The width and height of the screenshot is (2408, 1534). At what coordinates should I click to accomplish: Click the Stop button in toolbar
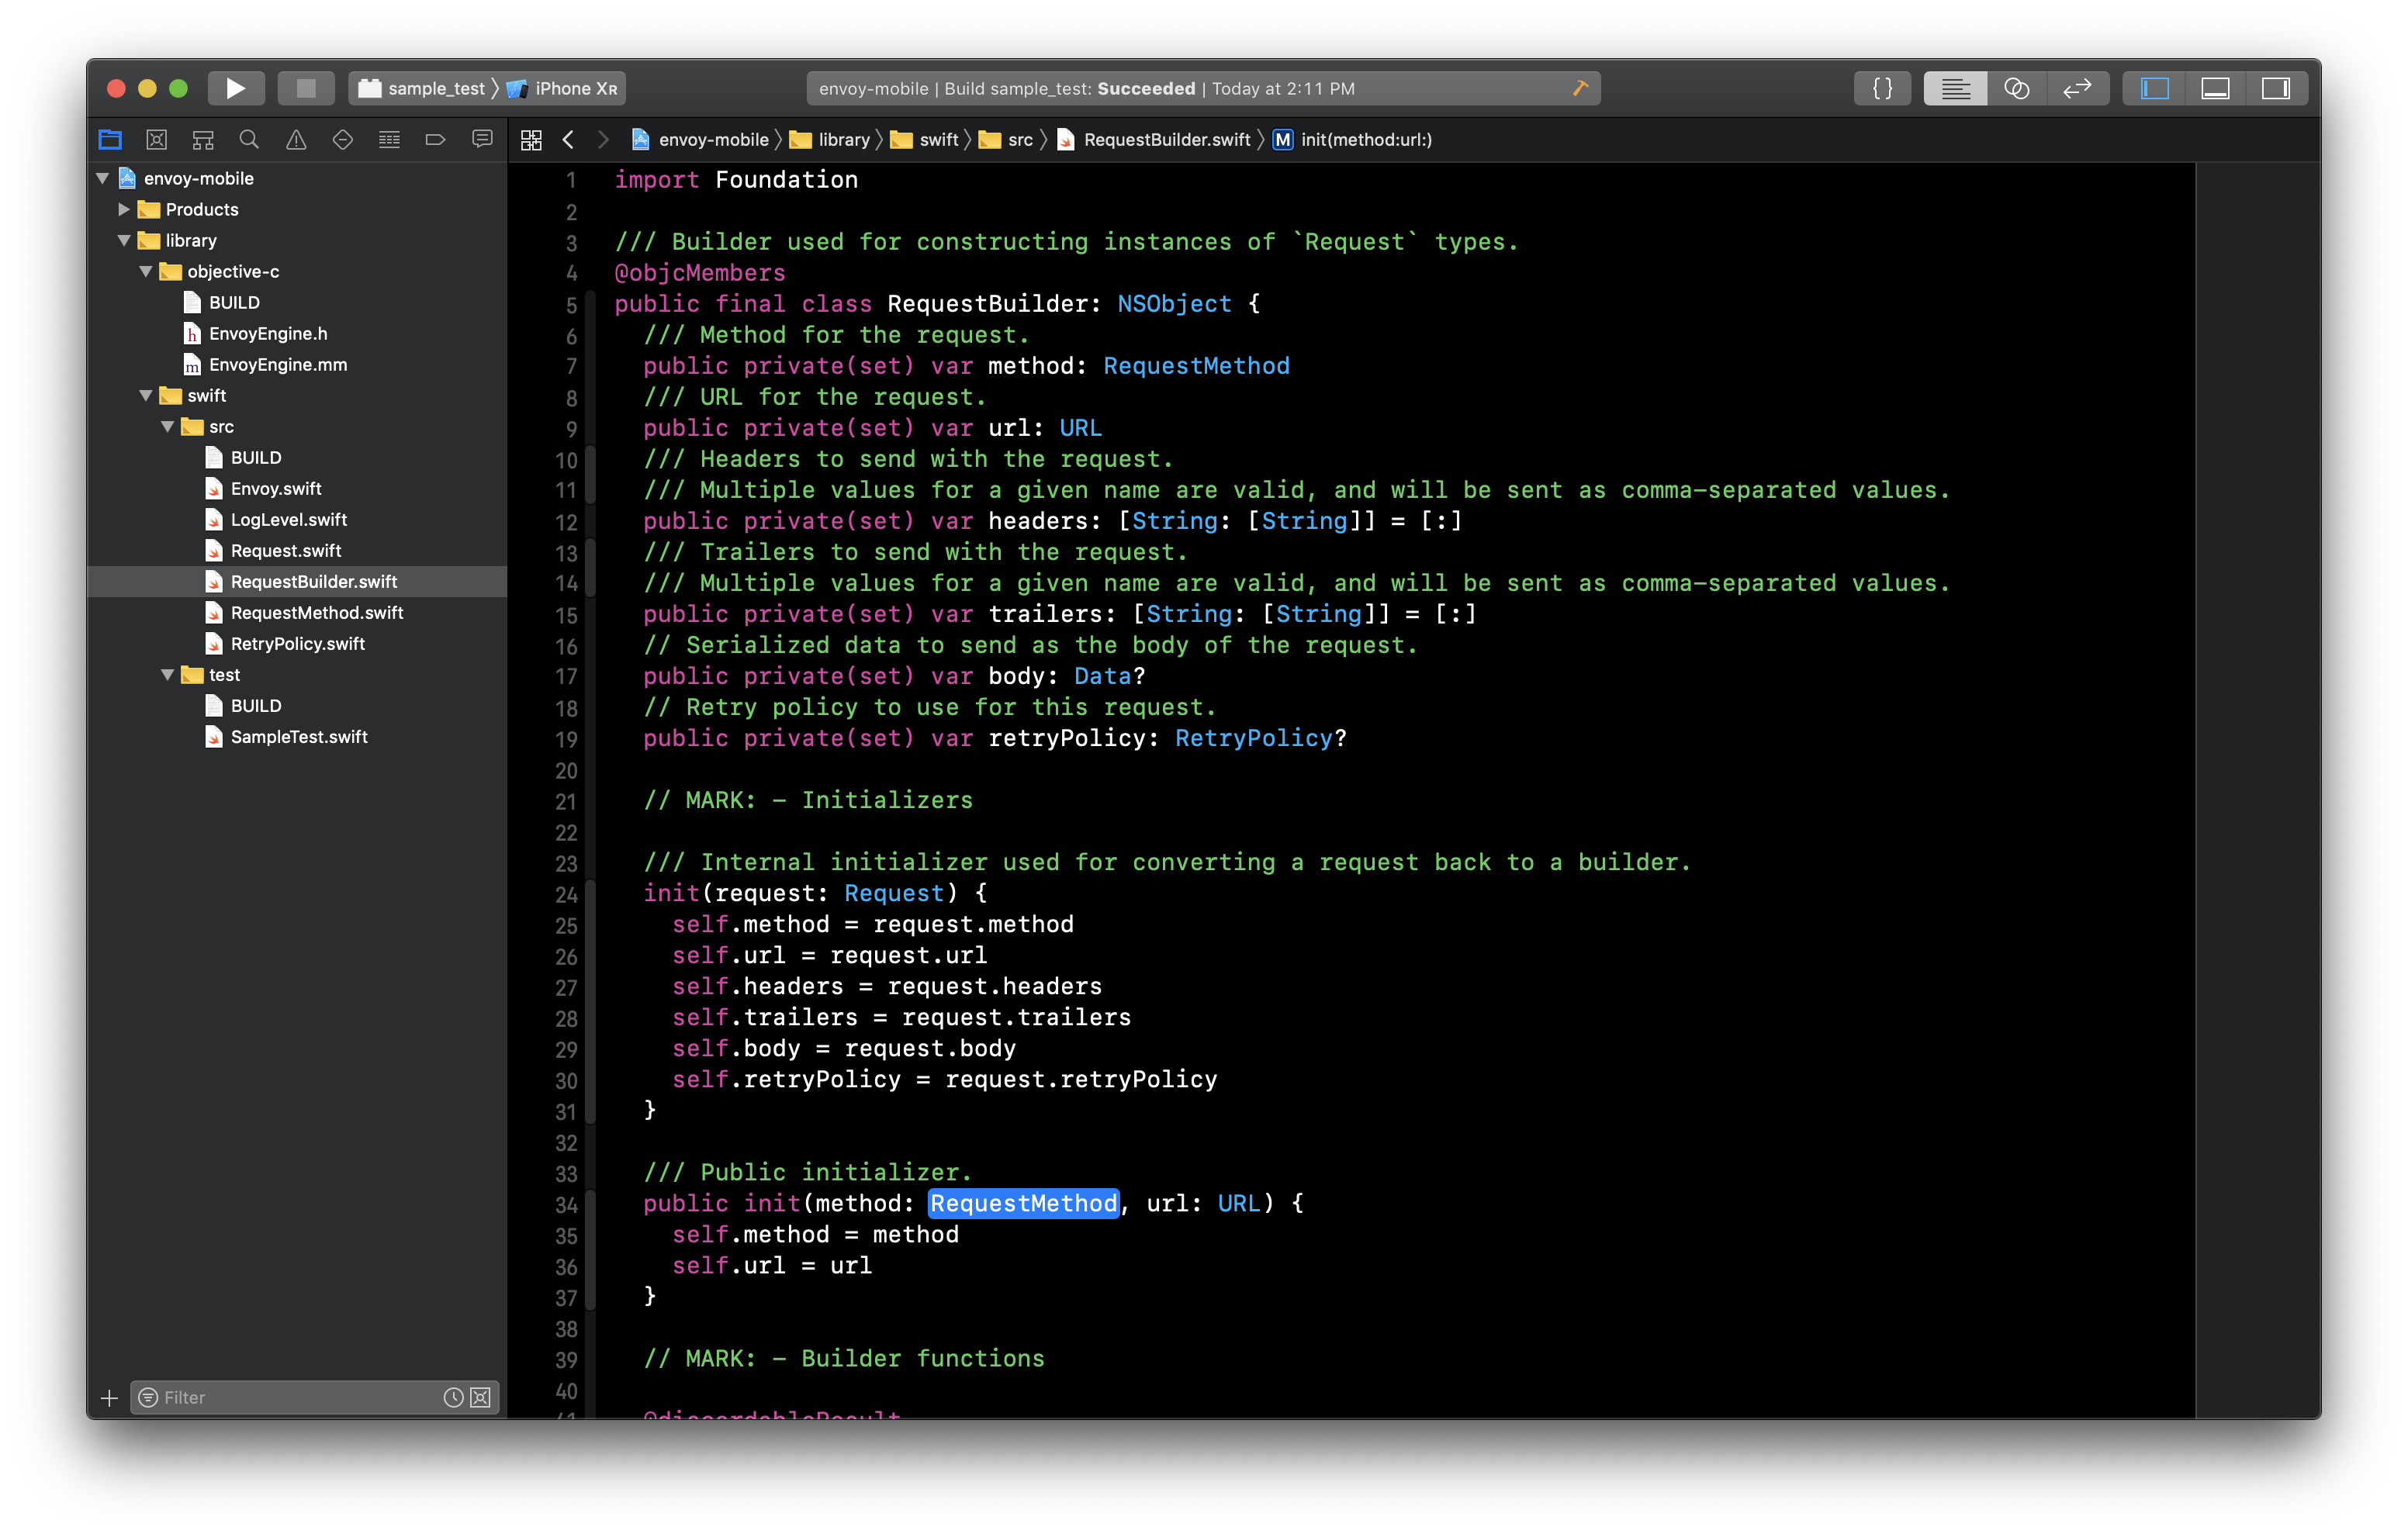click(x=306, y=88)
